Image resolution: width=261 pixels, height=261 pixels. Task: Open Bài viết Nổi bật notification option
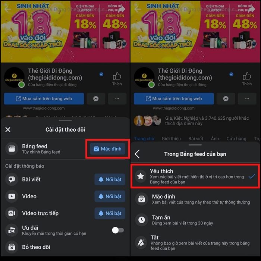coord(110,179)
